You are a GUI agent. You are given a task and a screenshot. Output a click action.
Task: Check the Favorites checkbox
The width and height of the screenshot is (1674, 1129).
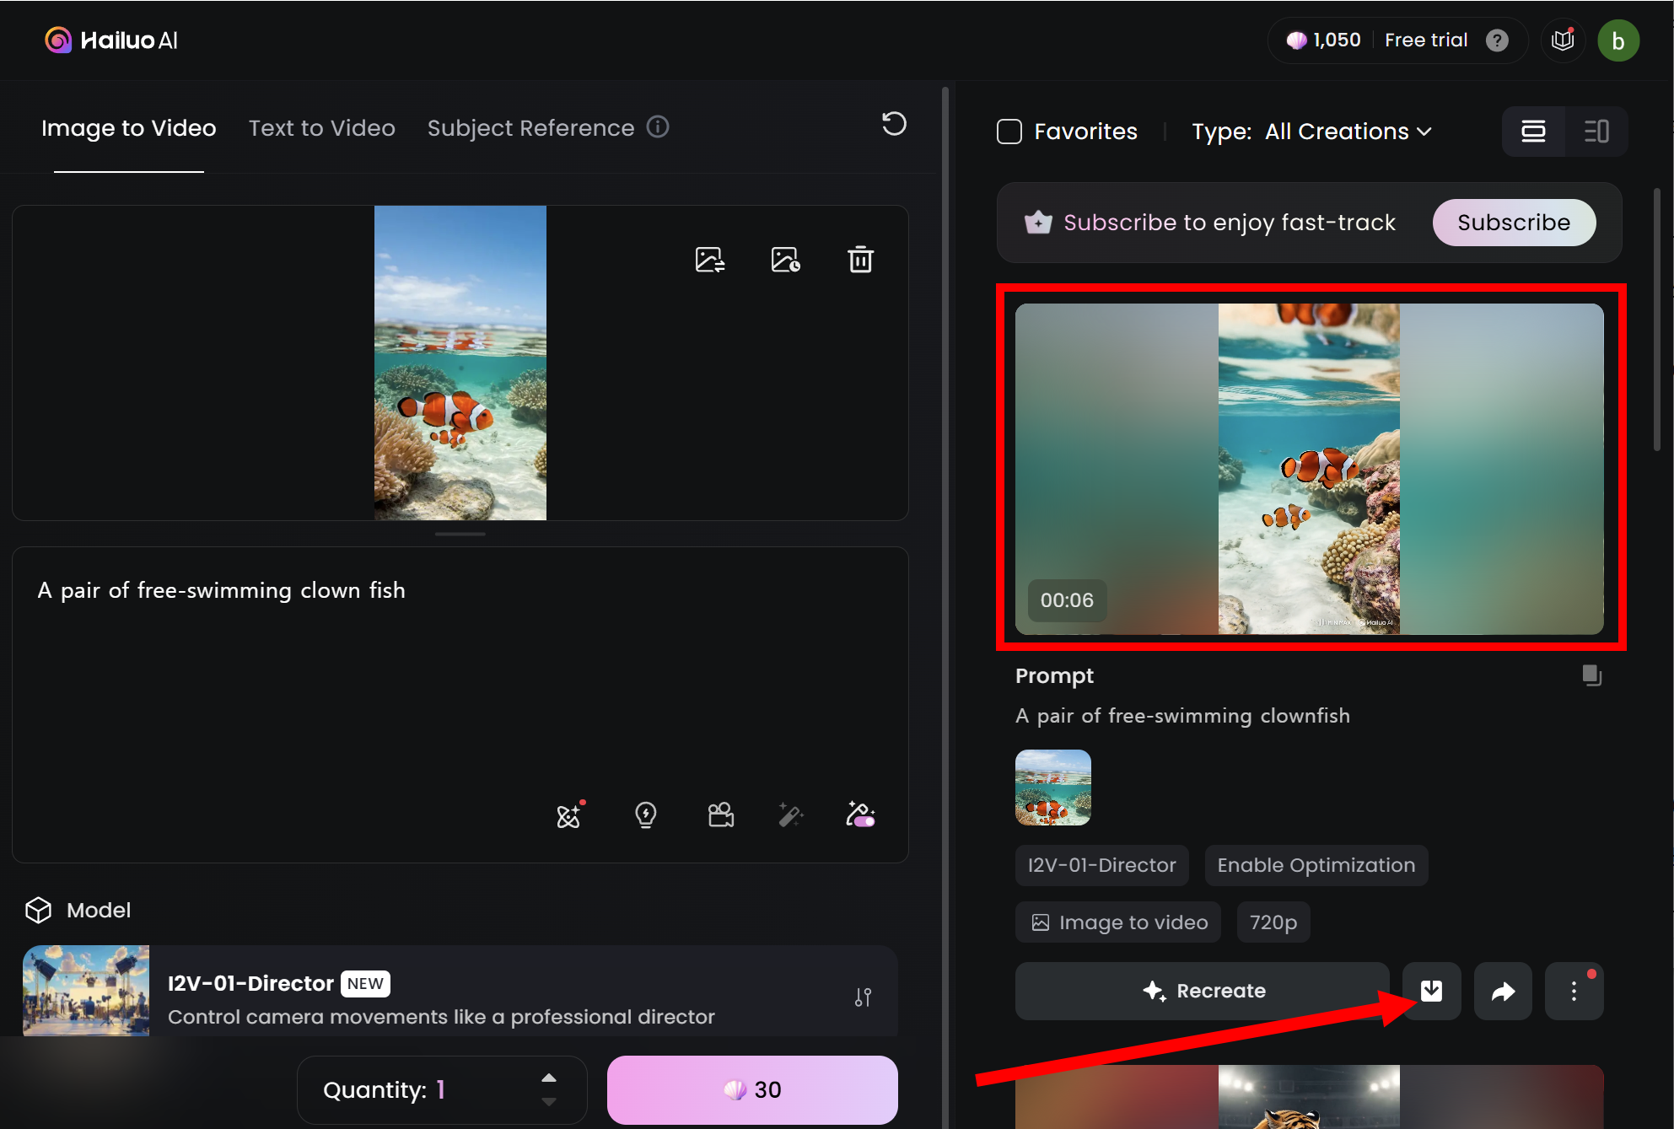[1009, 132]
